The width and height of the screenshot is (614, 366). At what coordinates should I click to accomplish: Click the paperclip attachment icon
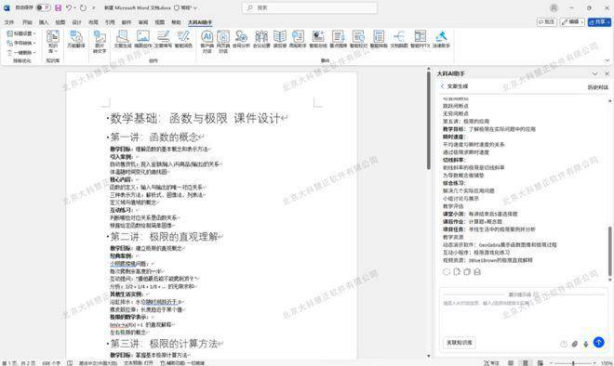574,344
